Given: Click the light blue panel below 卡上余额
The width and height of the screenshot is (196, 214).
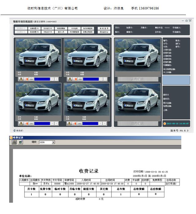Looking at the screenshot, I should (176, 80).
